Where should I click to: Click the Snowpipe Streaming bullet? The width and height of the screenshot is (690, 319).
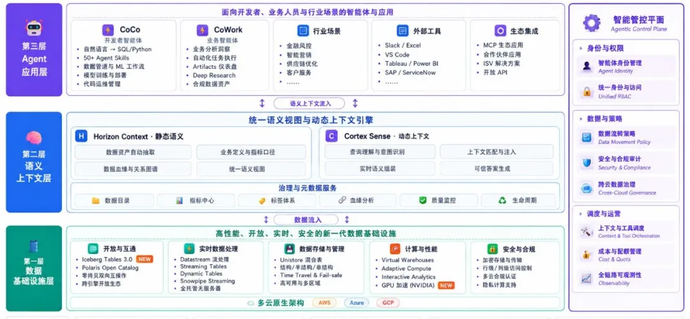(x=207, y=281)
